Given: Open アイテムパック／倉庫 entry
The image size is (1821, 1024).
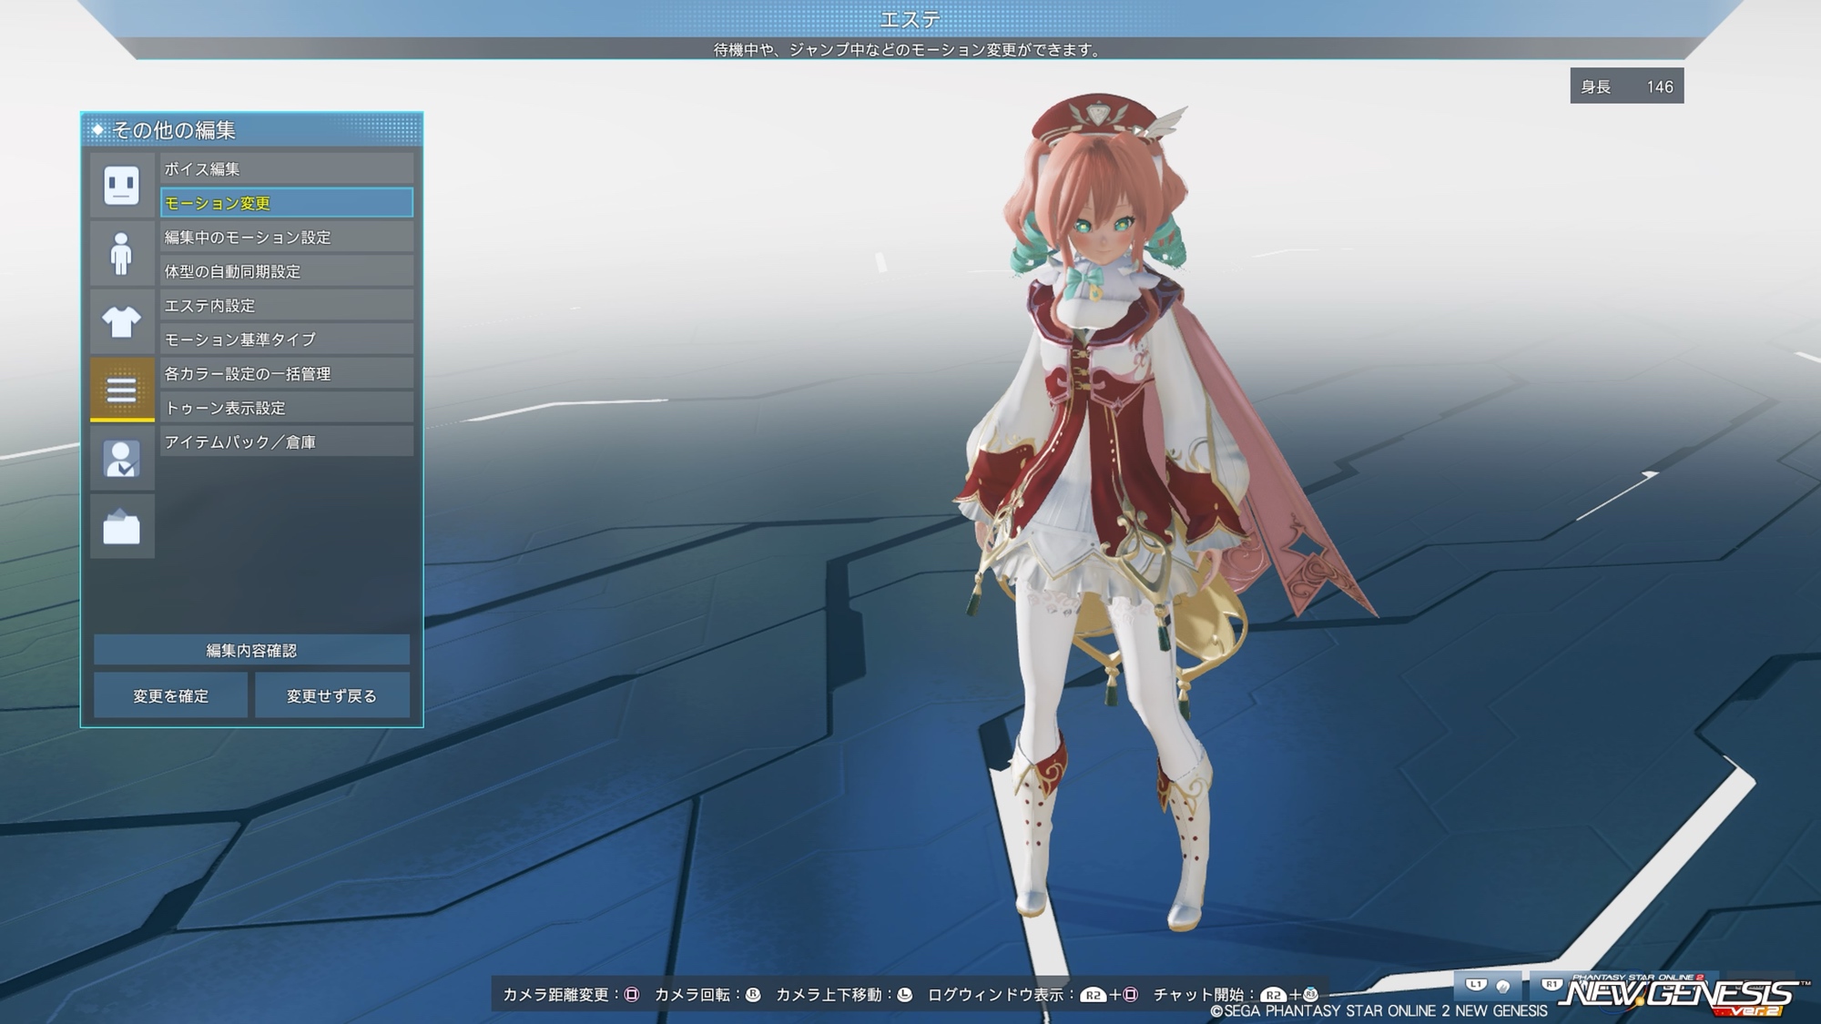Looking at the screenshot, I should 287,441.
